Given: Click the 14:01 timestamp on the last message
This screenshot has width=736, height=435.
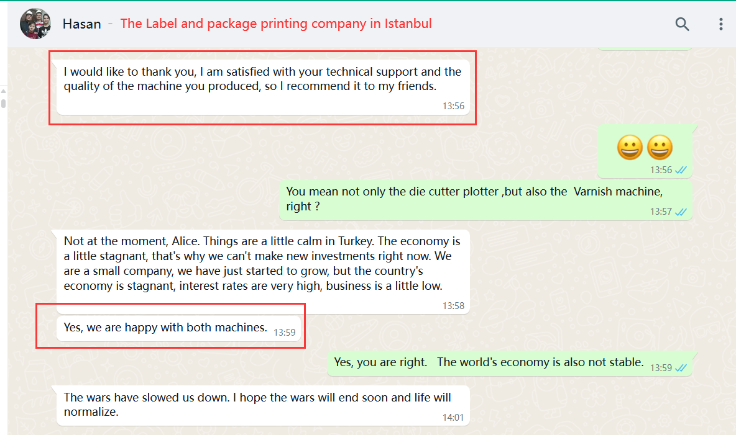Looking at the screenshot, I should [x=453, y=418].
